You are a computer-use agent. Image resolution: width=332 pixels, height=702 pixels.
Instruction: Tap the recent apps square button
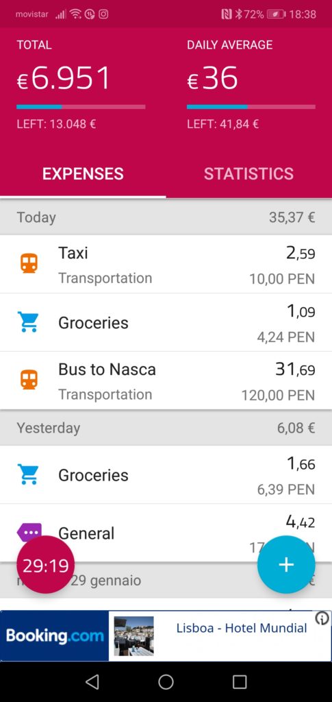(240, 681)
